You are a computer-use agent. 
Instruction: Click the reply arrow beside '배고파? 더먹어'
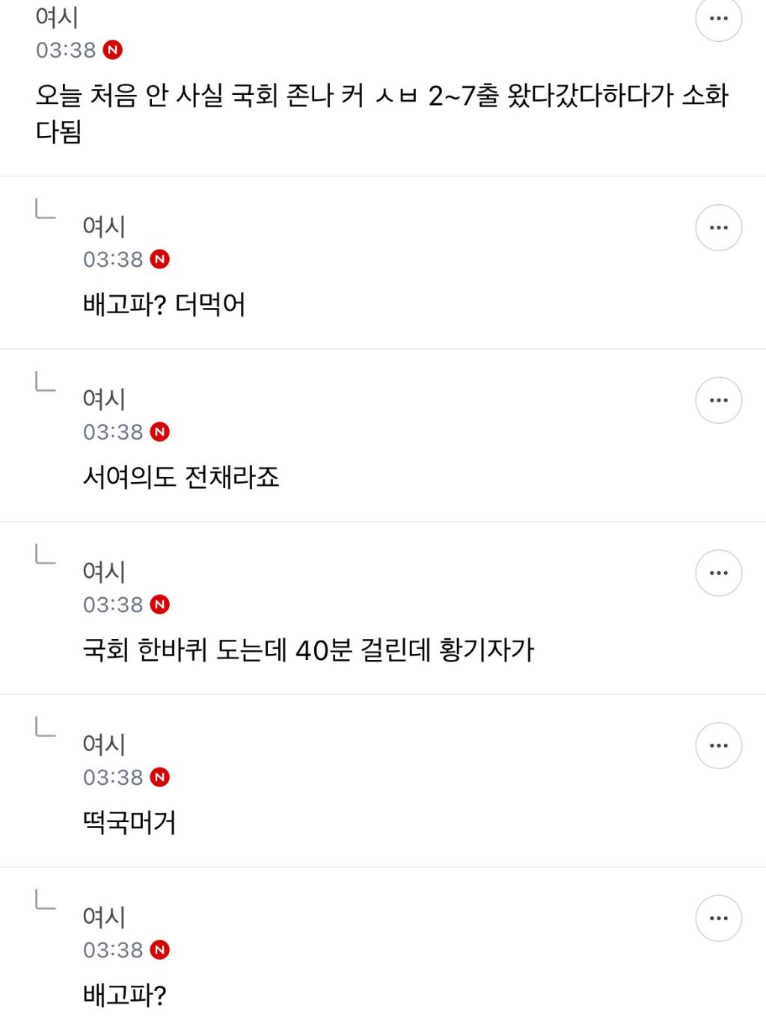(46, 210)
